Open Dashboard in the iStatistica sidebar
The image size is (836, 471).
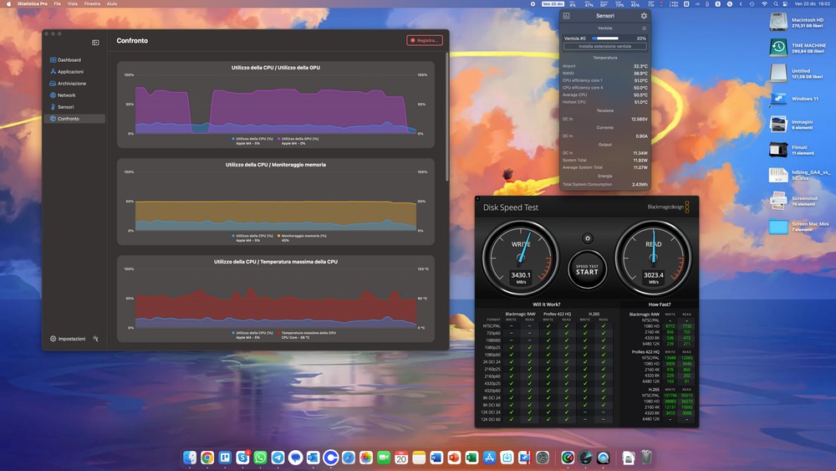69,60
